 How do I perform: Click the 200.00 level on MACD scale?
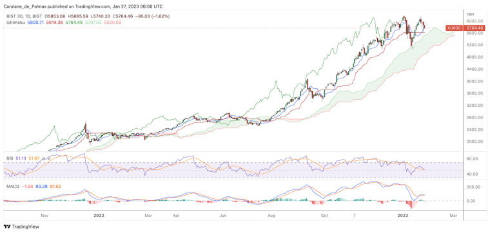[x=473, y=187]
